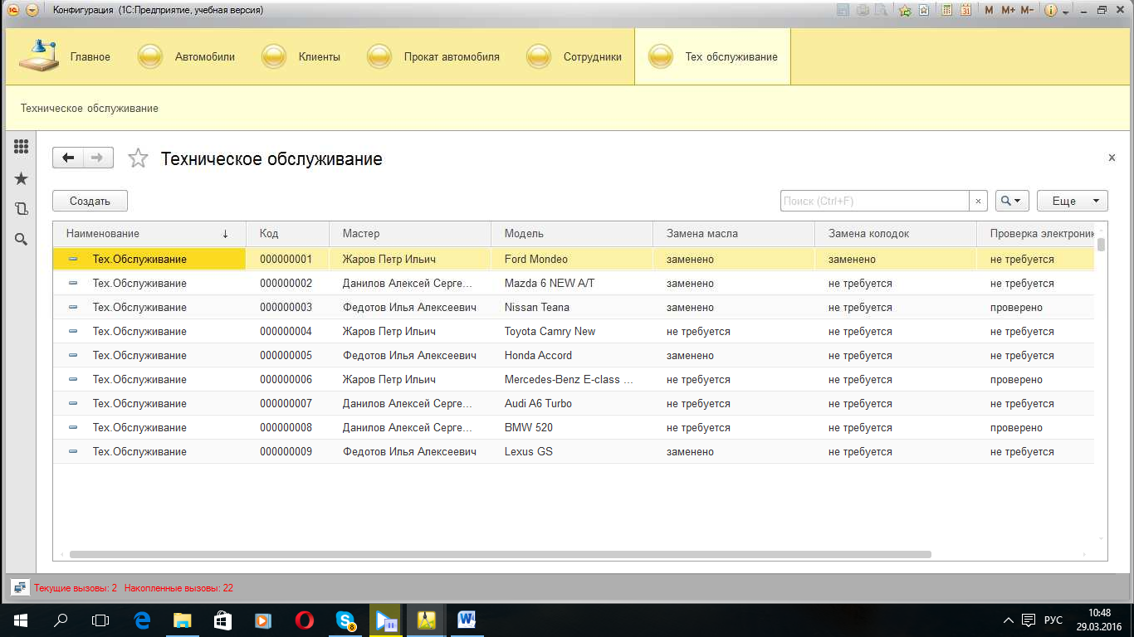The width and height of the screenshot is (1134, 637).
Task: Select the Nissan Teana cell
Action: [572, 308]
